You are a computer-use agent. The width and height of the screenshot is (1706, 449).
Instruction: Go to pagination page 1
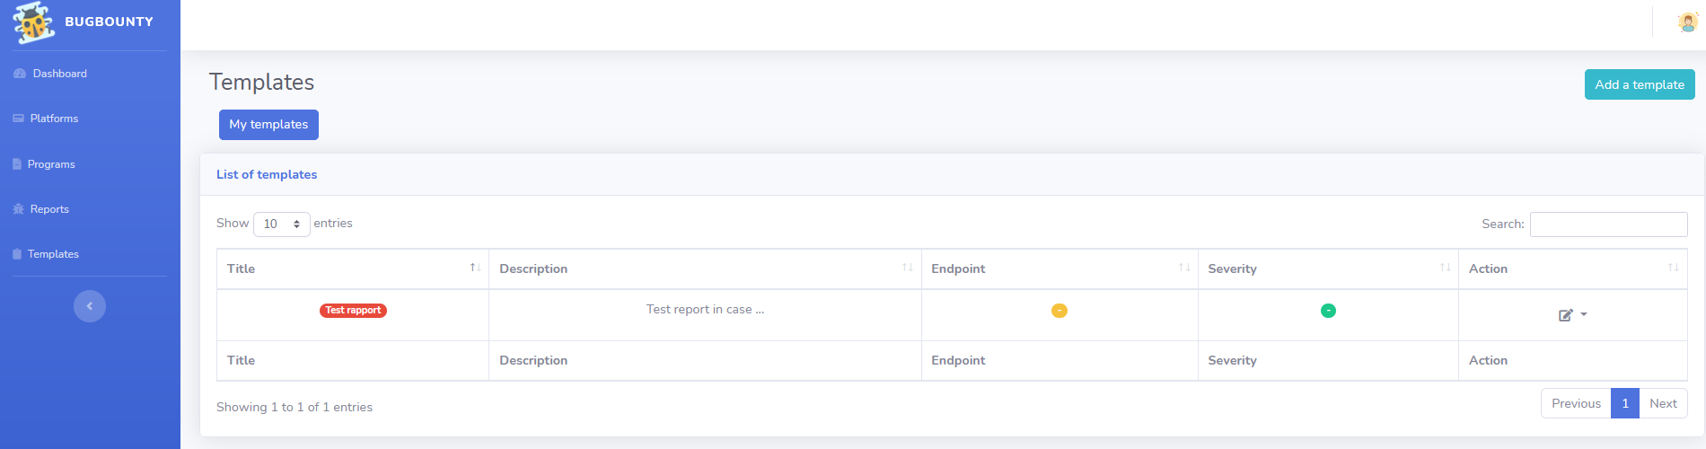(x=1624, y=403)
